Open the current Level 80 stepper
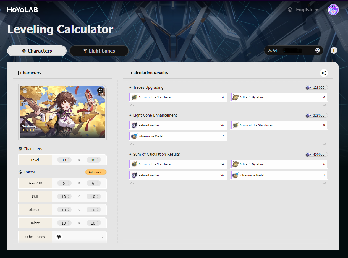Viewport: 348px width, 258px height. pyautogui.click(x=64, y=160)
